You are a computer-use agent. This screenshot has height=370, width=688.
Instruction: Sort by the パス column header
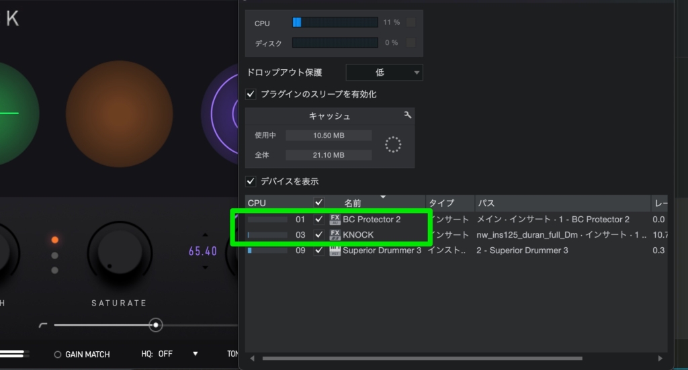pyautogui.click(x=485, y=203)
